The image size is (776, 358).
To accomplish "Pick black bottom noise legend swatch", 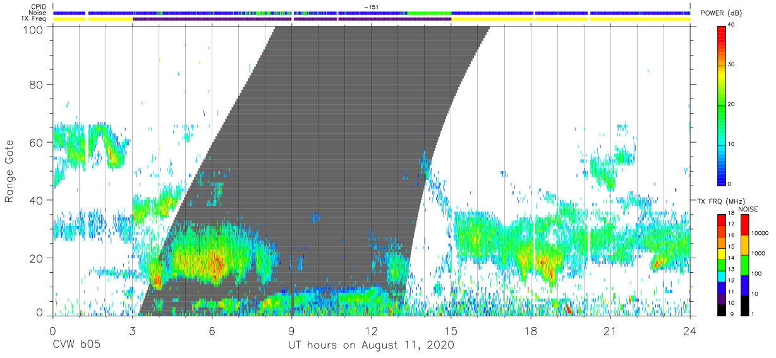I will point(744,304).
